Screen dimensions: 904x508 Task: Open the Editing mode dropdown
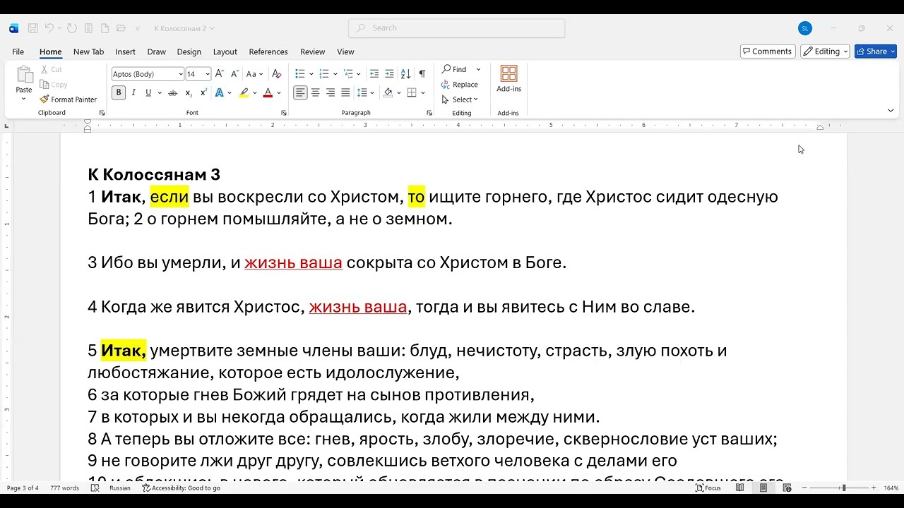tap(825, 52)
